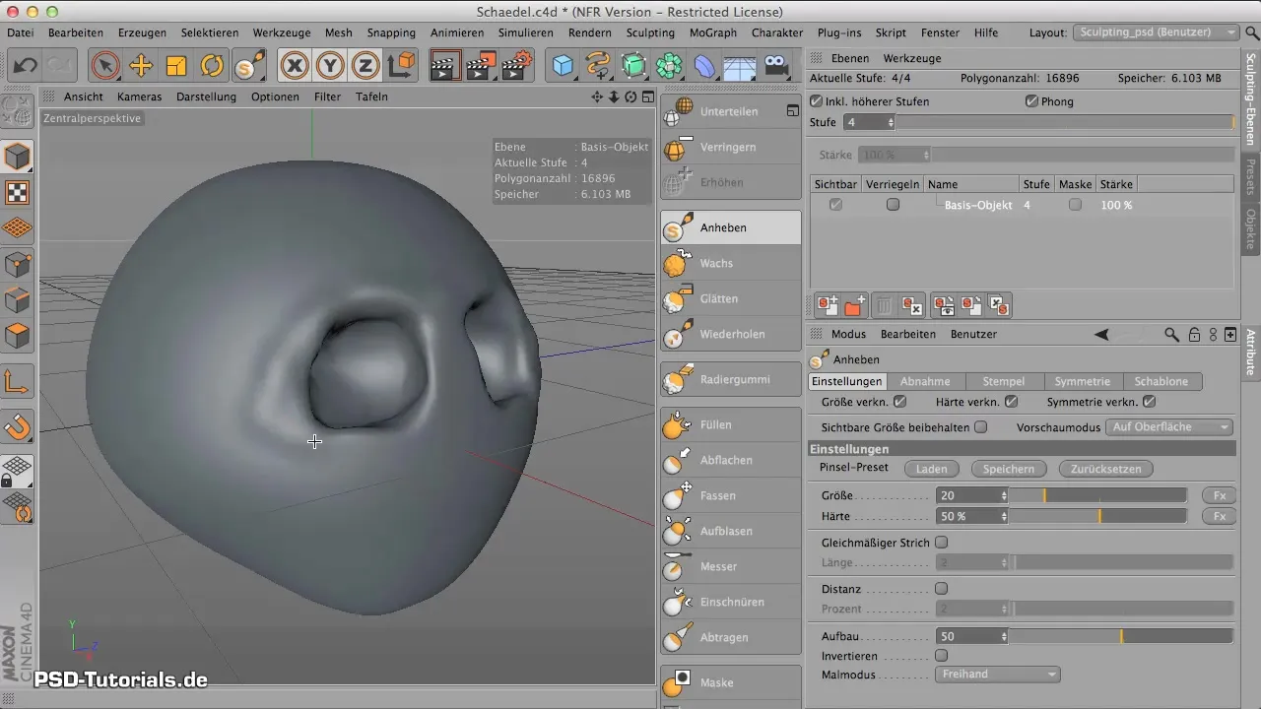Select the Scale tool
Image resolution: width=1261 pixels, height=709 pixels.
tap(176, 66)
